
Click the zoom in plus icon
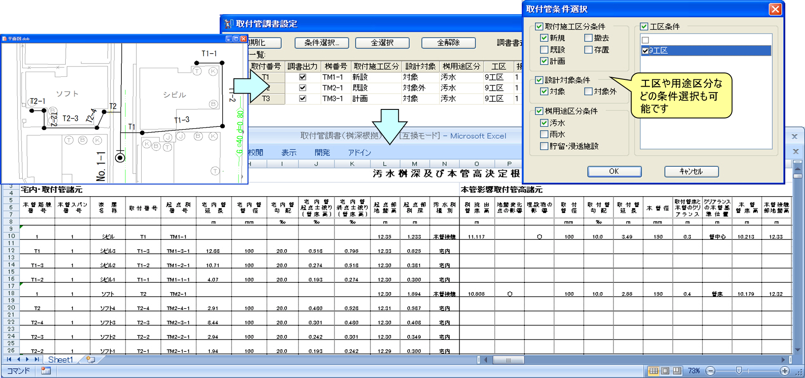(784, 371)
